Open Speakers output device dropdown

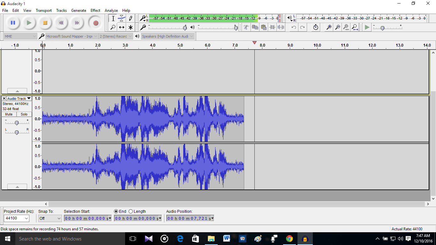pos(168,36)
